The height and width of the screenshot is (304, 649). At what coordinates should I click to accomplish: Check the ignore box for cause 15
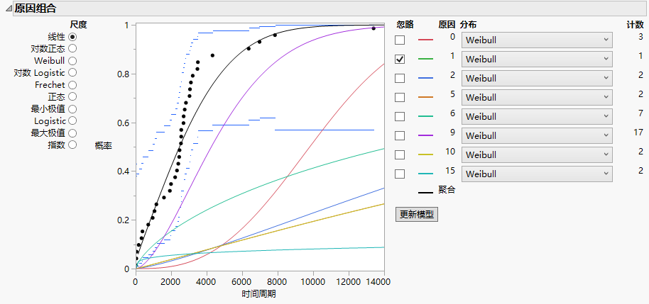pyautogui.click(x=400, y=174)
